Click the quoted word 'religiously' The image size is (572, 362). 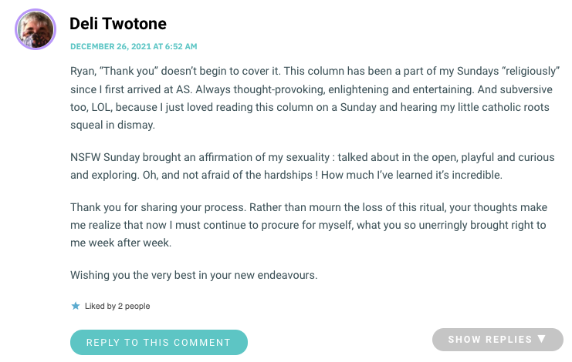[530, 71]
